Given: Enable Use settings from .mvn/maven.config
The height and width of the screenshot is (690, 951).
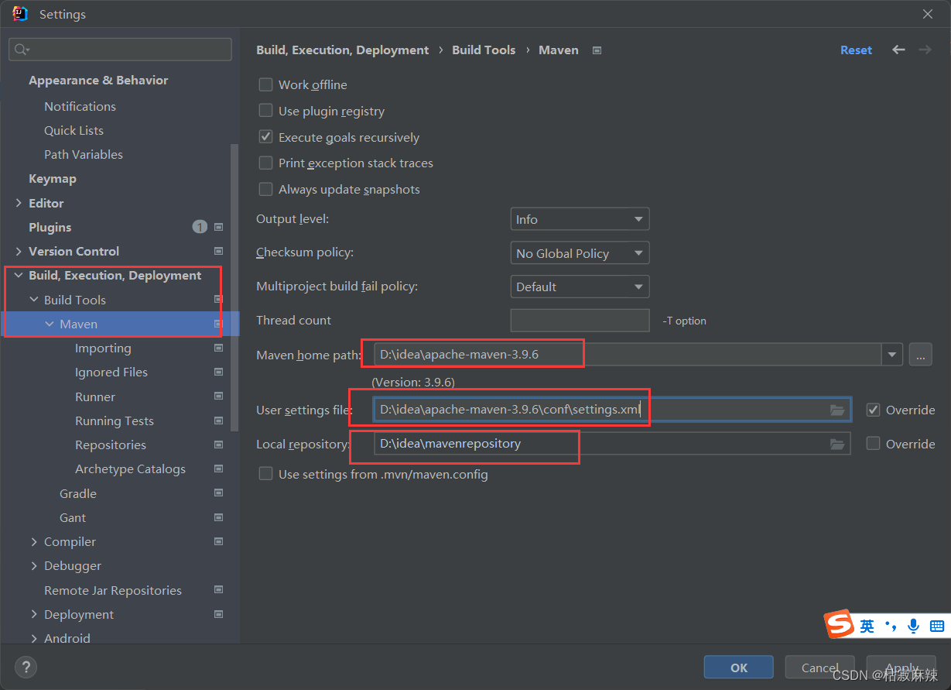Looking at the screenshot, I should pyautogui.click(x=265, y=474).
